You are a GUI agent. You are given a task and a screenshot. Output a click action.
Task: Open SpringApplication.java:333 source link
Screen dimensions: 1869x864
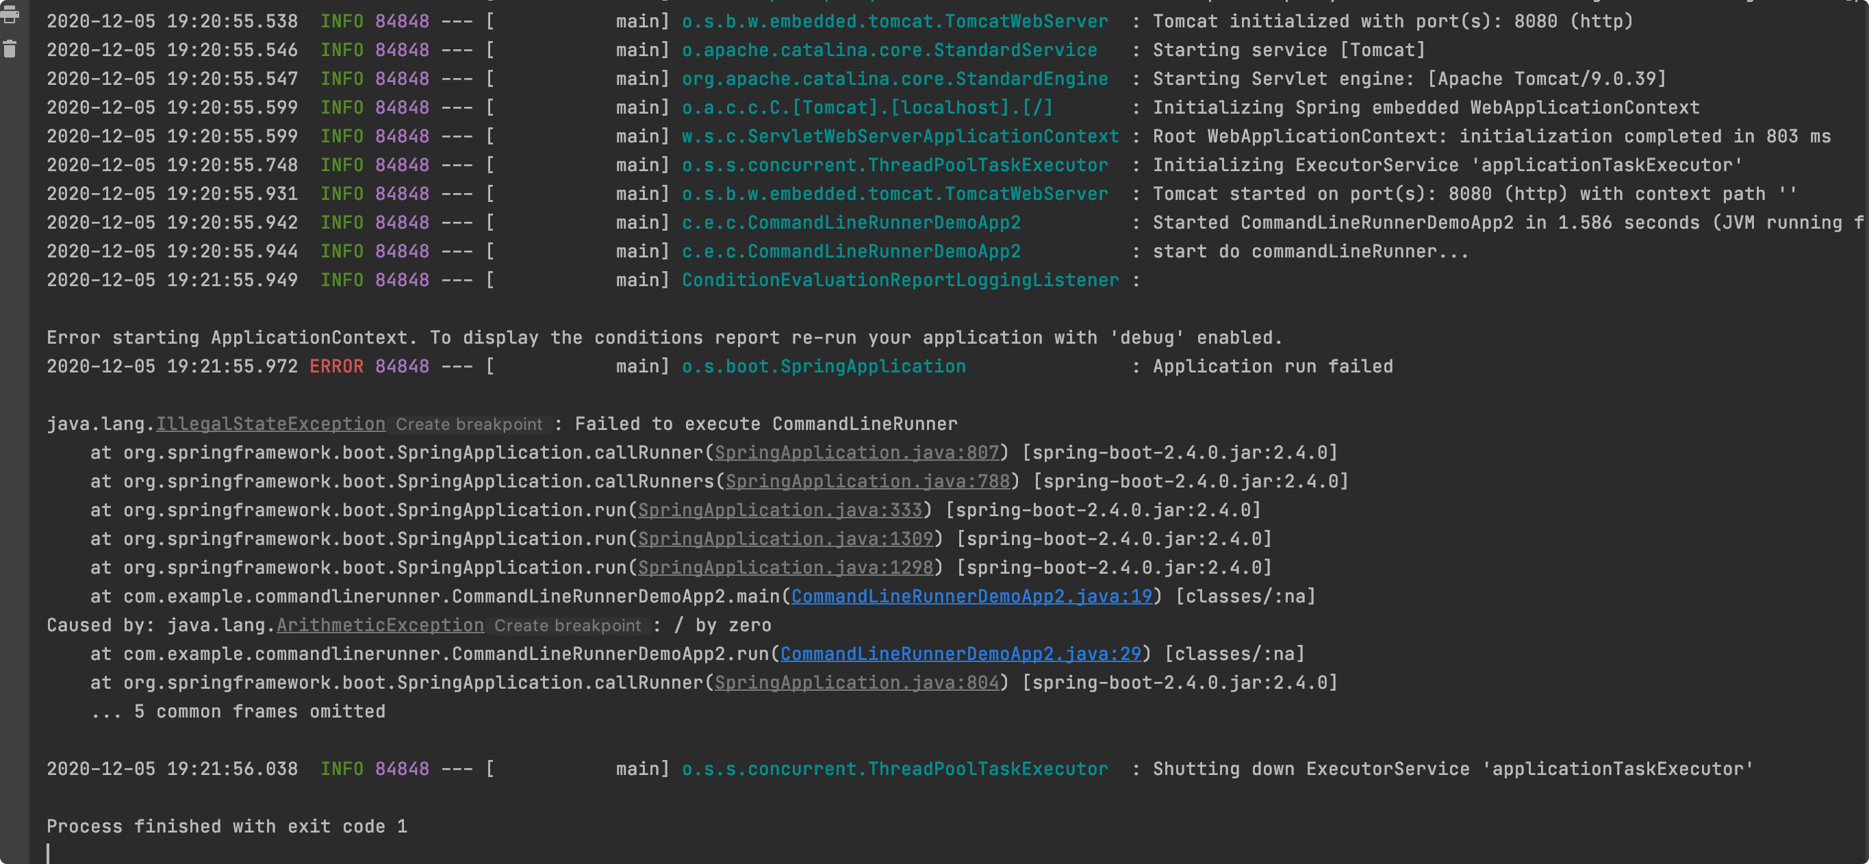(780, 510)
